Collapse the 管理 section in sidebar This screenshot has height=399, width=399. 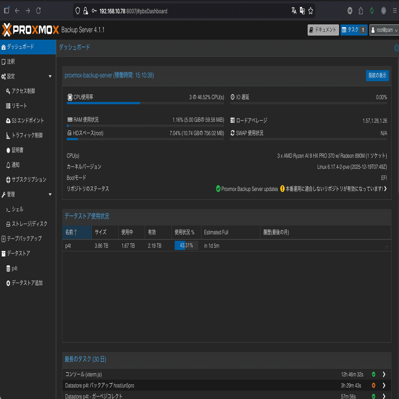50,194
